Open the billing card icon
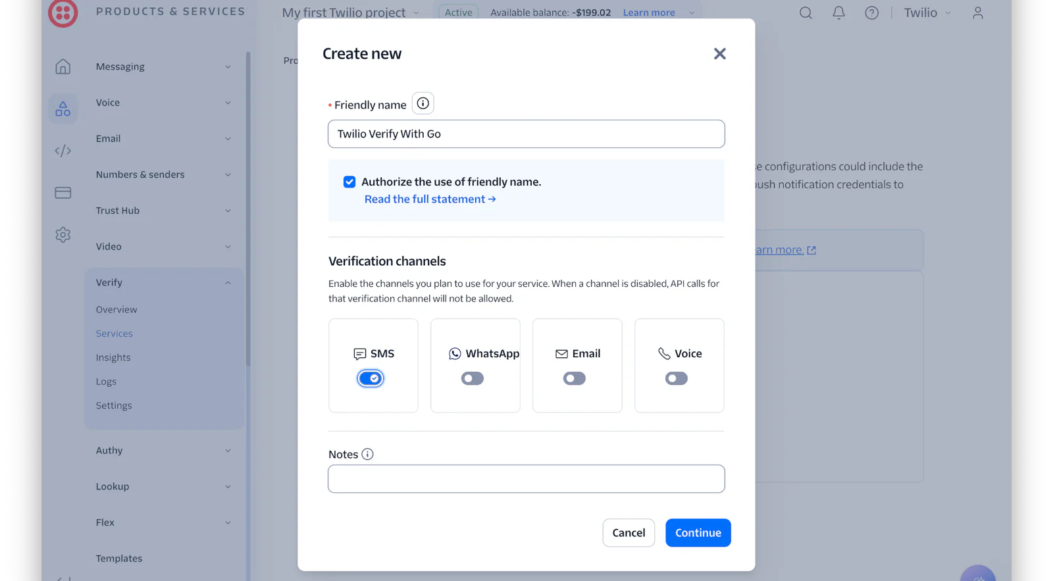The image size is (1053, 581). click(x=63, y=193)
